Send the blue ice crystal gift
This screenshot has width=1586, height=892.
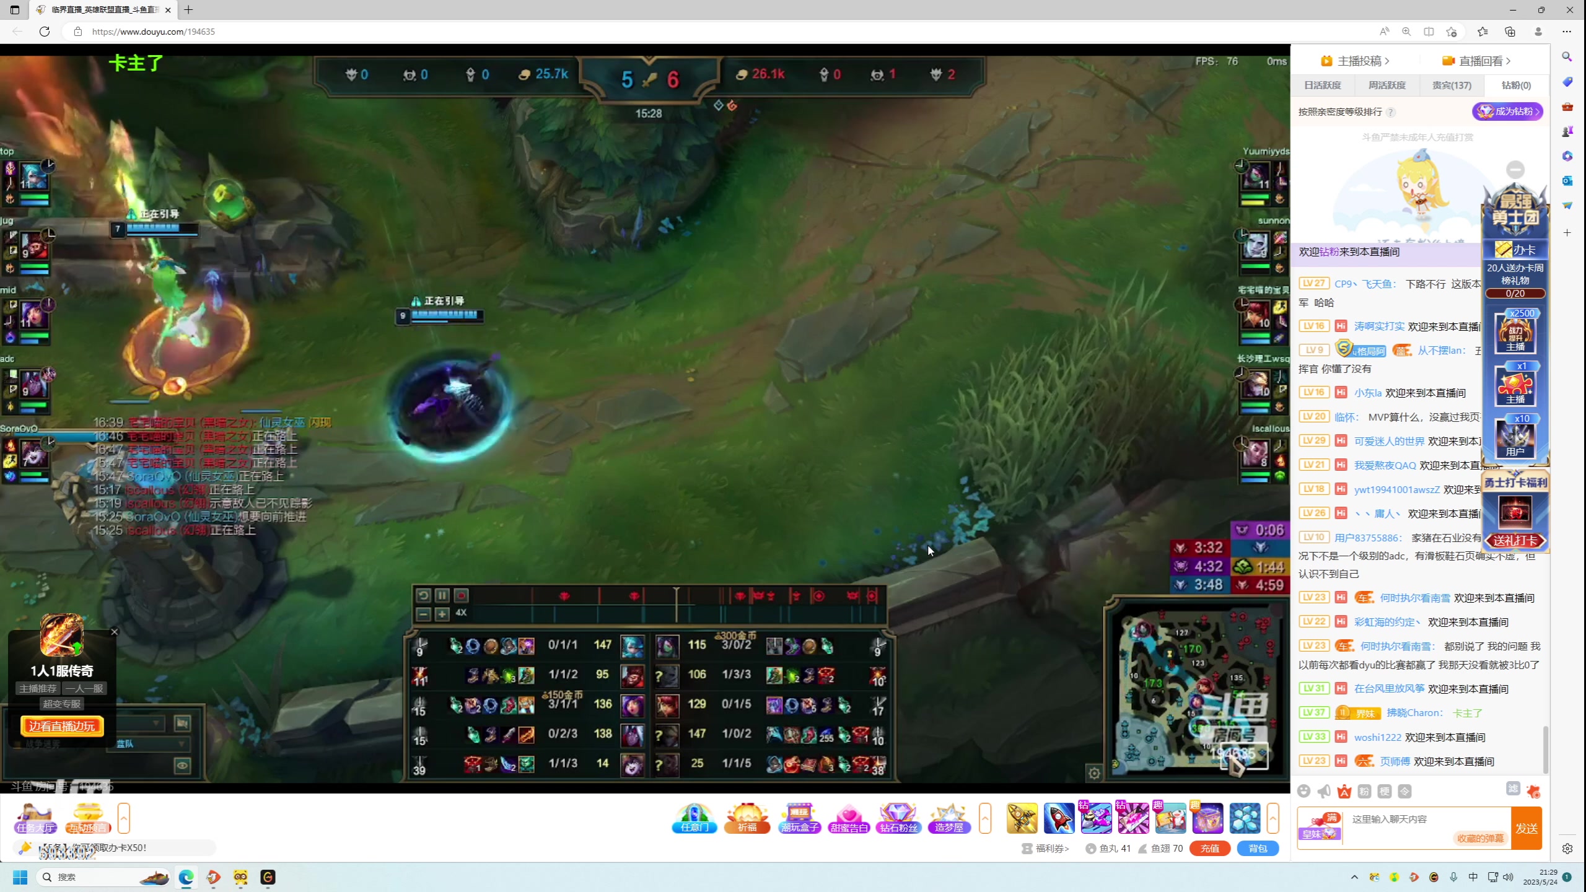[1245, 818]
